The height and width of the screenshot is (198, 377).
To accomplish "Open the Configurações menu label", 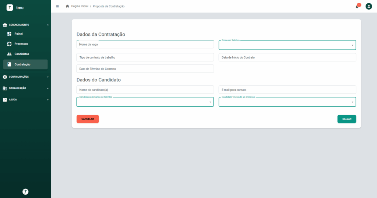I will tap(19, 77).
